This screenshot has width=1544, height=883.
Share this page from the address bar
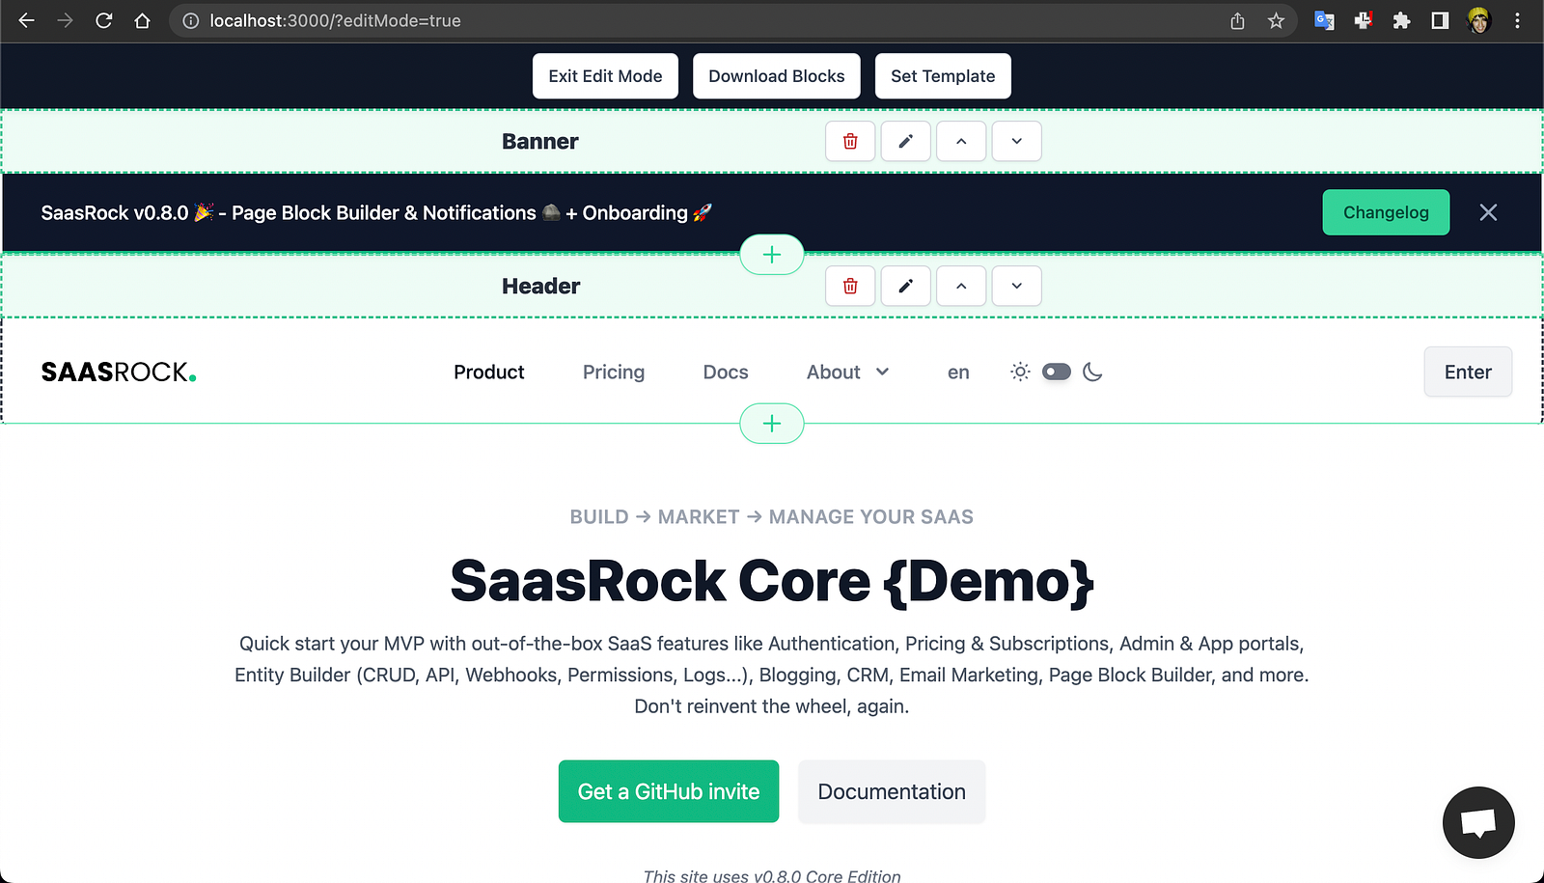pyautogui.click(x=1237, y=20)
